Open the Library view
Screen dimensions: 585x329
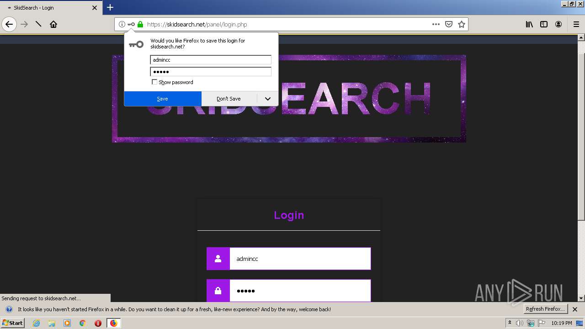click(x=529, y=24)
